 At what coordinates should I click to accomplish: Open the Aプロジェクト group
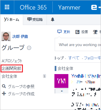(x=12, y=61)
